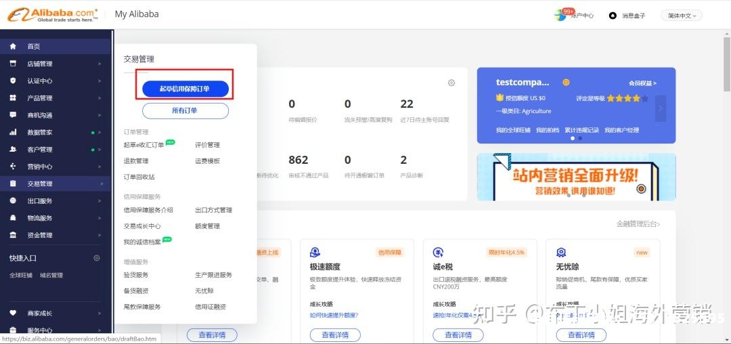Click the 起草信用保障订单 button
This screenshot has height=344, width=731.
(x=185, y=89)
